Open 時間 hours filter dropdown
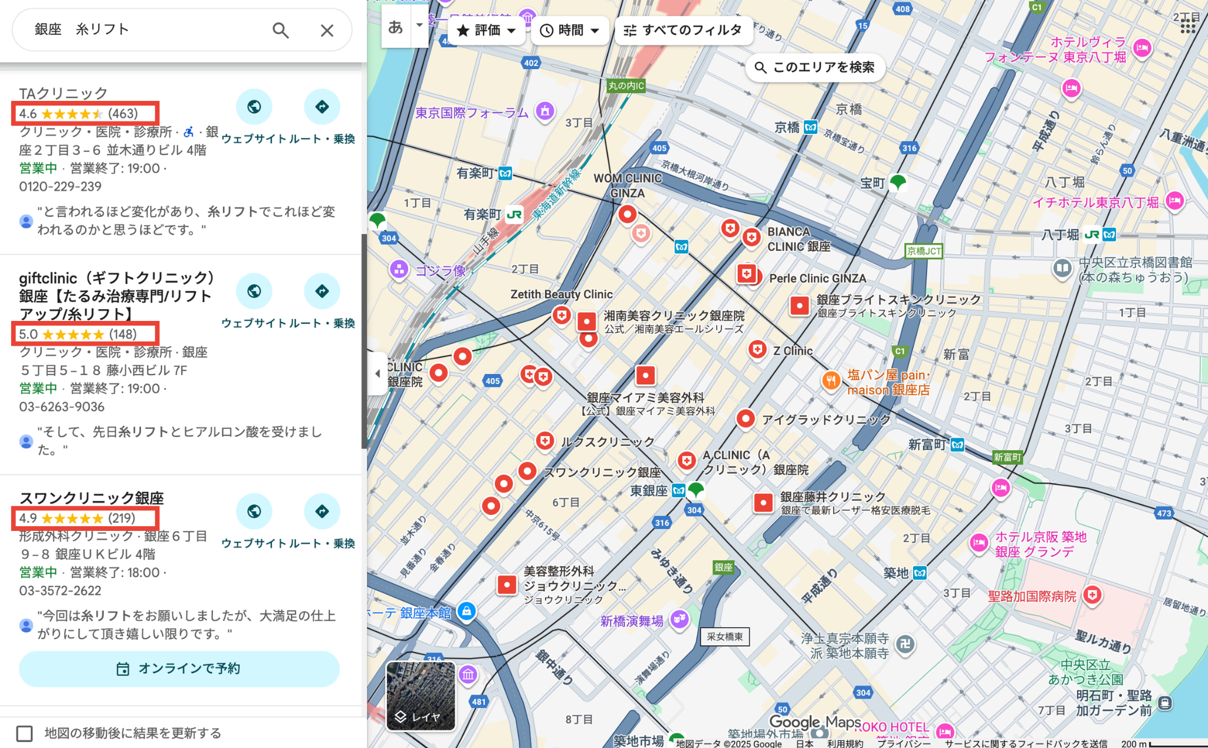The width and height of the screenshot is (1208, 748). [570, 30]
